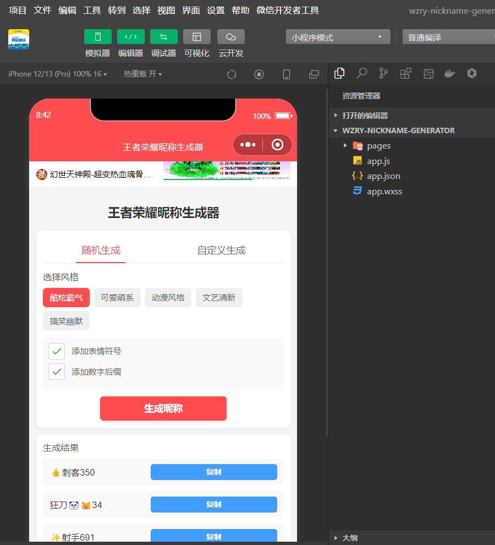Switch to the 自定义生成 tab
Screen dimensions: 495x545
pyautogui.click(x=222, y=250)
